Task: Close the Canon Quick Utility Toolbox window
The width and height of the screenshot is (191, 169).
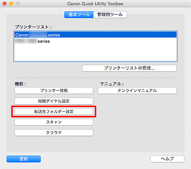Action: pyautogui.click(x=5, y=4)
